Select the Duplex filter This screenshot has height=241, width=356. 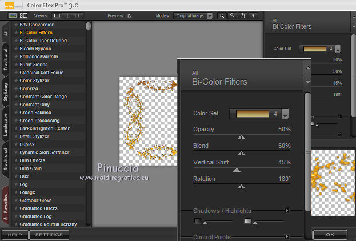(27, 144)
